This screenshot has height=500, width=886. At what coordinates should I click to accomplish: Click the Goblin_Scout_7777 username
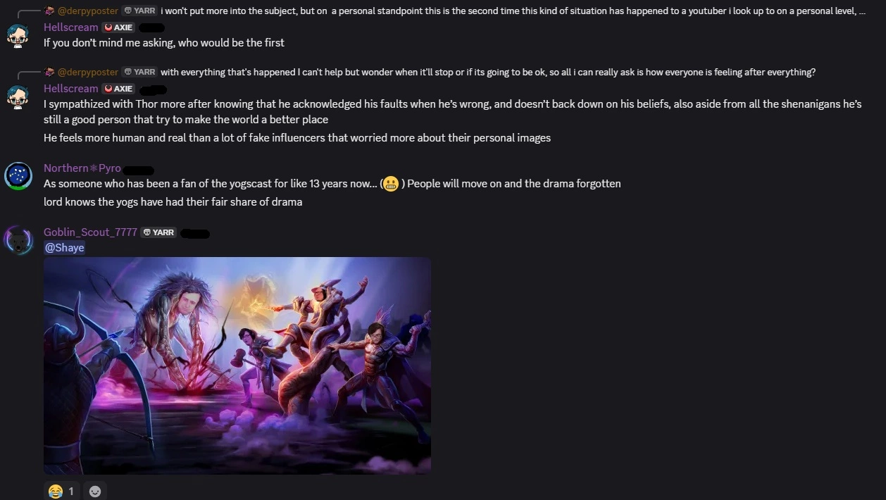(x=90, y=232)
